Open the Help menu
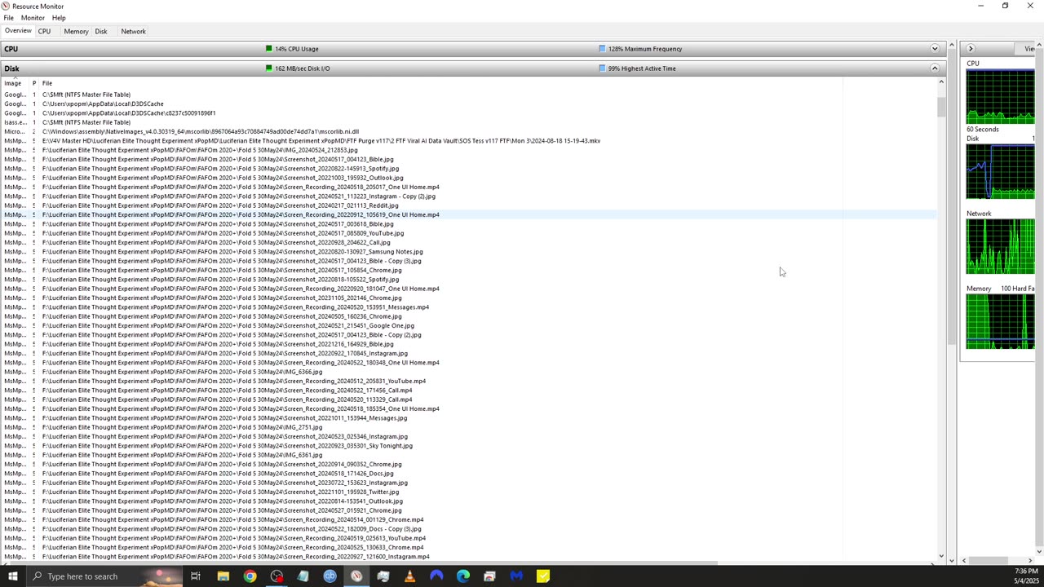 (x=59, y=18)
